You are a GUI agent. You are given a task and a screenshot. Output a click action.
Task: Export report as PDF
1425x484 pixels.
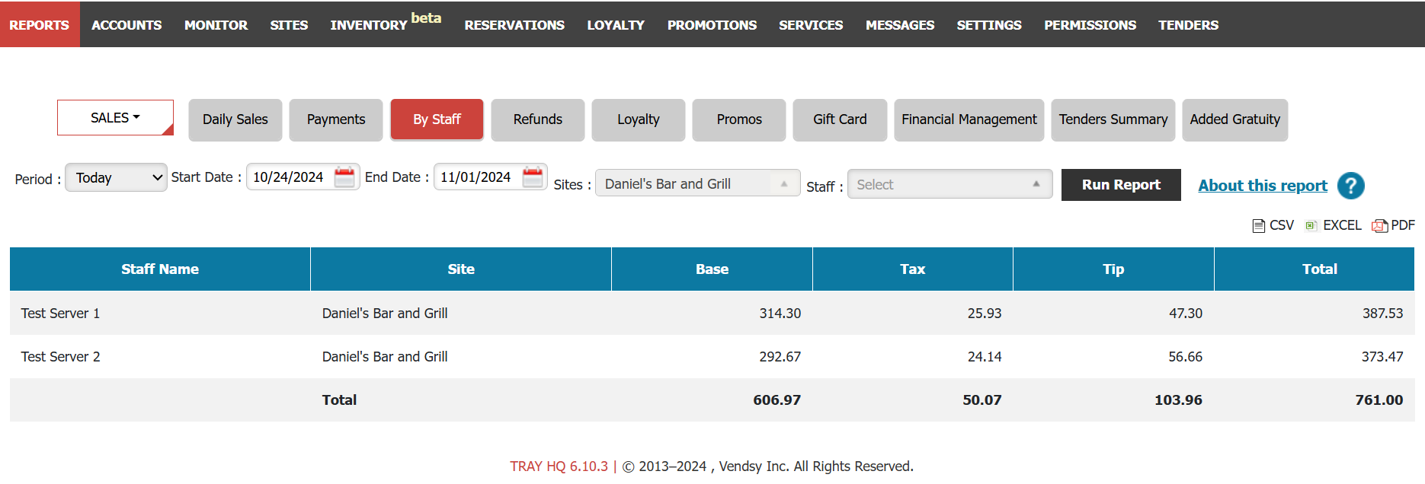pyautogui.click(x=1393, y=225)
